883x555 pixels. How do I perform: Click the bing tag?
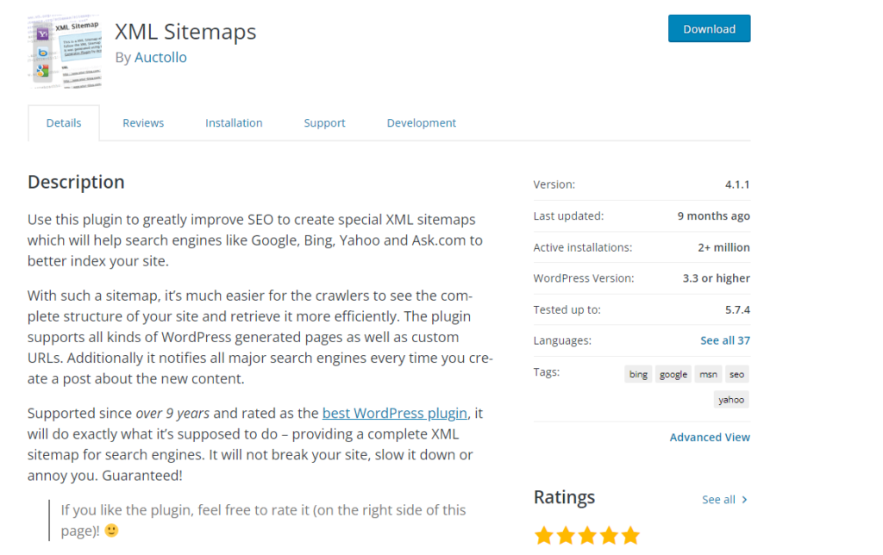638,374
